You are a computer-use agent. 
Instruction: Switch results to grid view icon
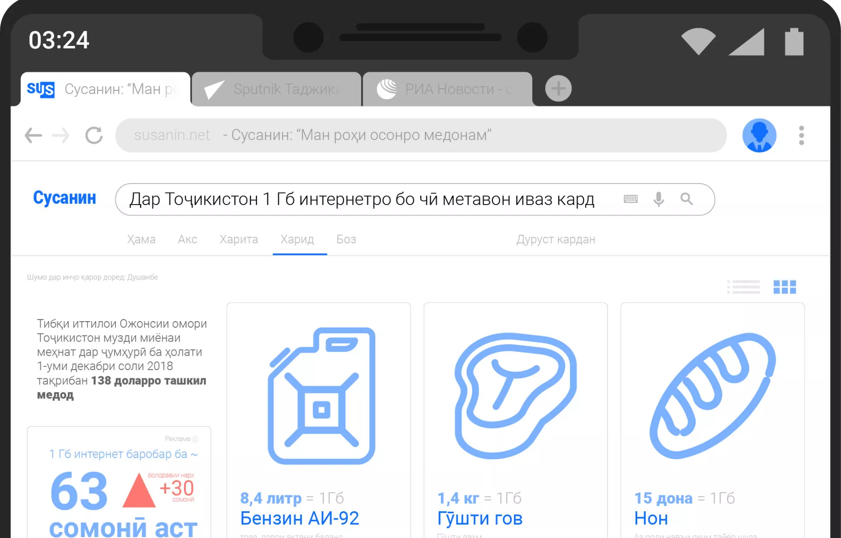click(784, 287)
